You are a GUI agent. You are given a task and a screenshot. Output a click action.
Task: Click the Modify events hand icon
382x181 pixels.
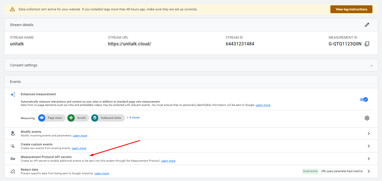[x=13, y=133]
